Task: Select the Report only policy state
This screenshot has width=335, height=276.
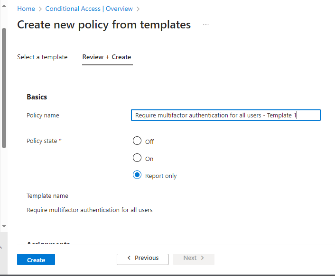Action: click(x=137, y=175)
